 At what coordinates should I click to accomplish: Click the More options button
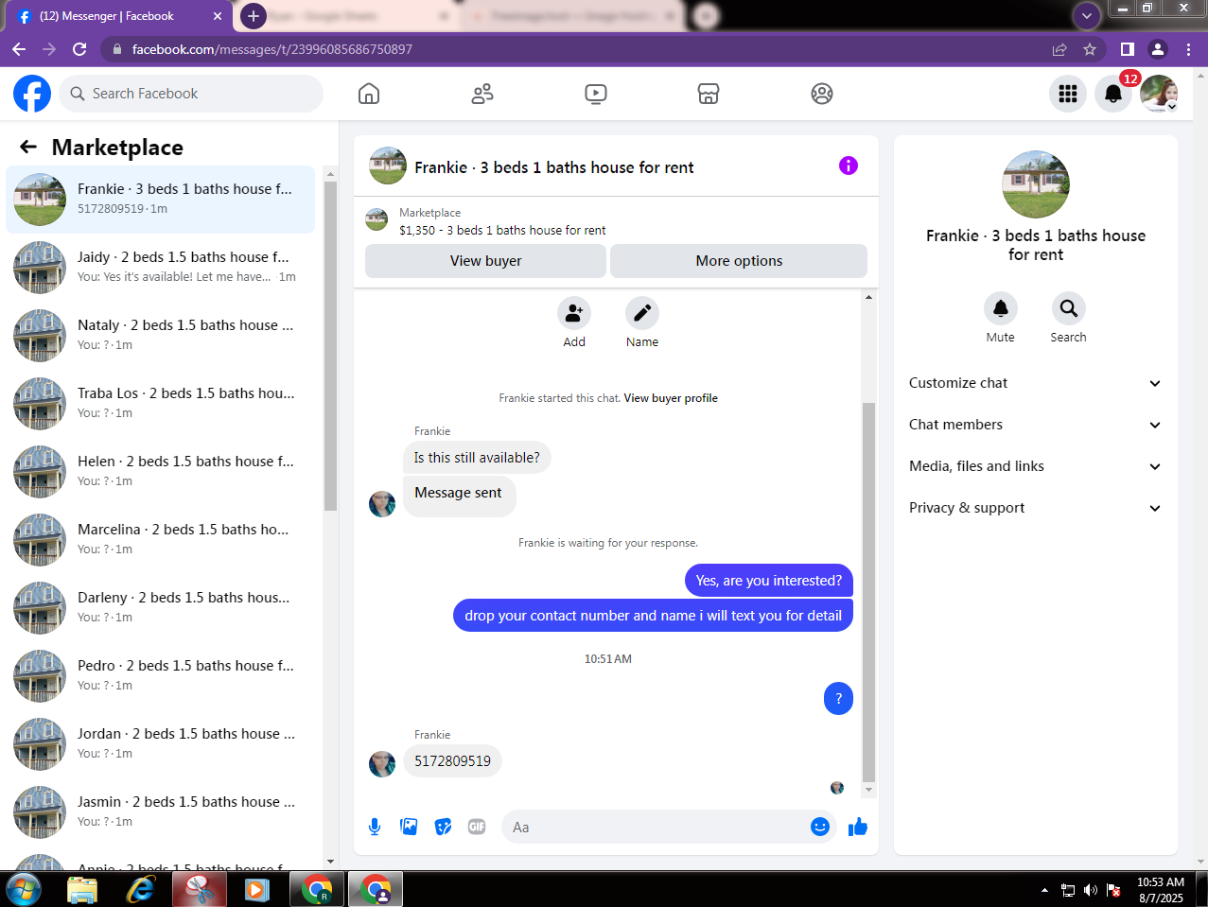pyautogui.click(x=739, y=261)
